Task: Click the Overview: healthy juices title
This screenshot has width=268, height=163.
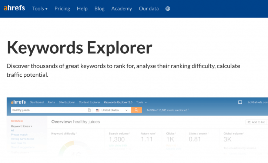Action: [x=76, y=122]
